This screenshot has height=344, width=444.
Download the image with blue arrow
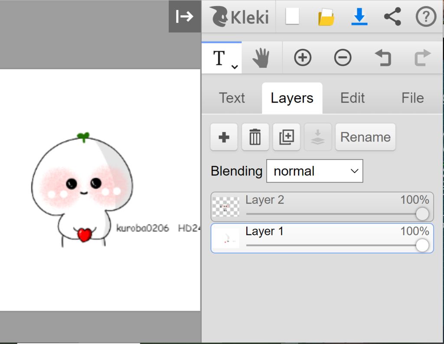[359, 17]
